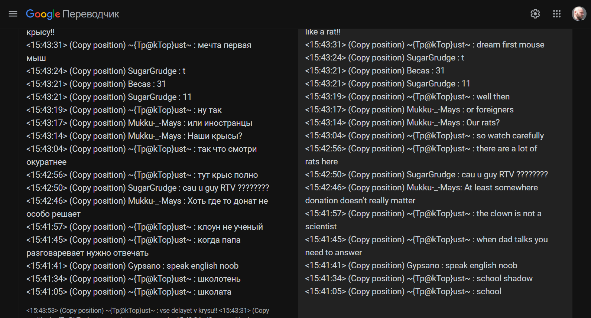This screenshot has height=318, width=591.
Task: Open the settings gear icon
Action: click(x=535, y=14)
